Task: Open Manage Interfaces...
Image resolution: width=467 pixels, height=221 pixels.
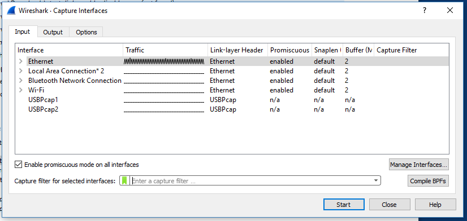Action: 419,164
